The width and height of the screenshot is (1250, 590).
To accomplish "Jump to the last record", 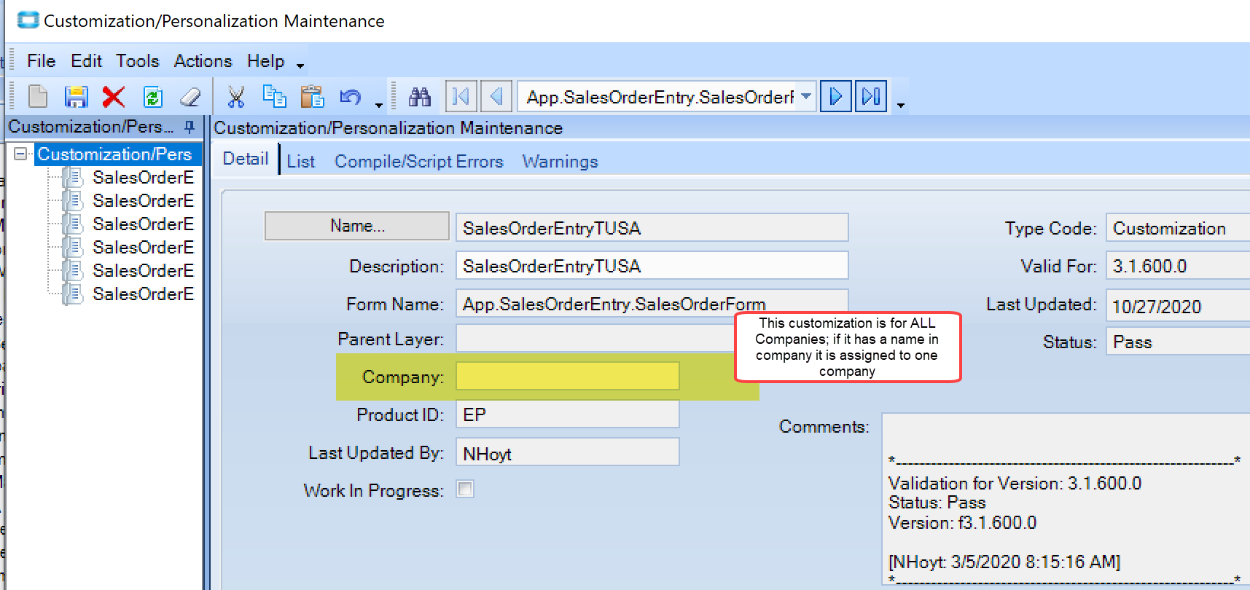I will point(871,96).
